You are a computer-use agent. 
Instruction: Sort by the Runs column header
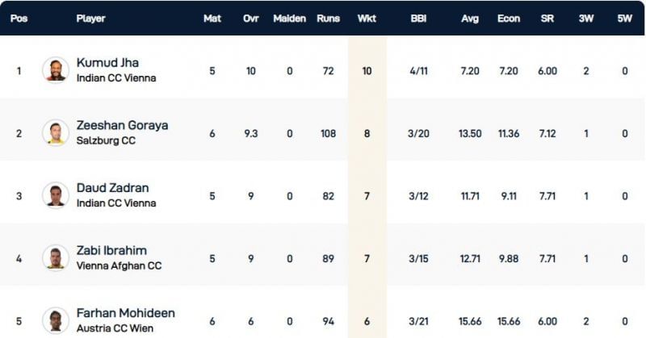click(327, 18)
